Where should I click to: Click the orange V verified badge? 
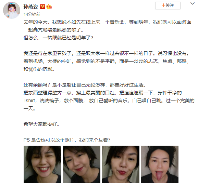[42, 6]
